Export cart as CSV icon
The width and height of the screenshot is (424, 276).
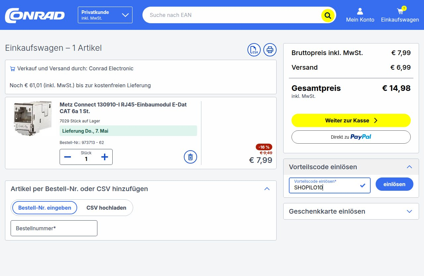[x=254, y=50]
